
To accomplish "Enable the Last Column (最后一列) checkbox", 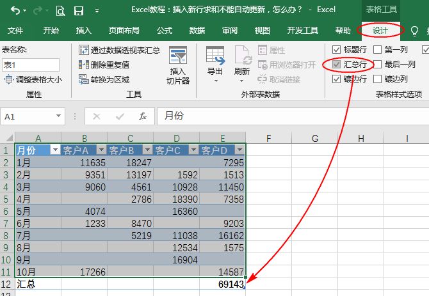I will pos(377,65).
